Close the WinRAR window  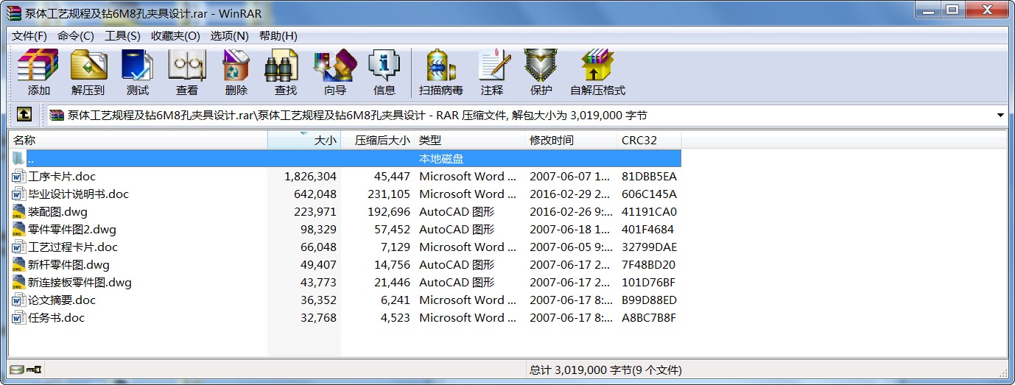click(x=988, y=9)
